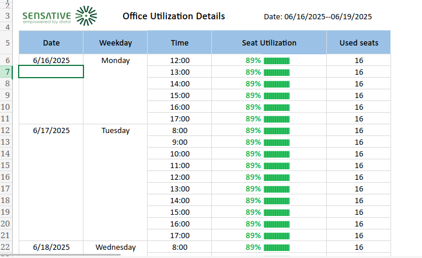This screenshot has width=422, height=258.
Task: Select the 6/16/2025 date cell
Action: click(x=51, y=60)
